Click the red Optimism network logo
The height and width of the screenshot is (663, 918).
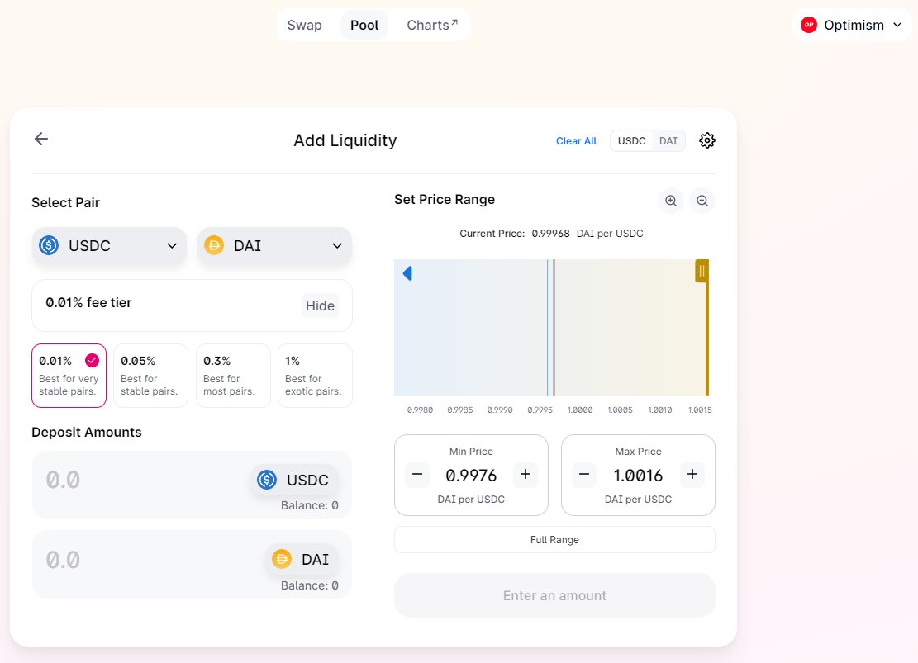click(809, 25)
